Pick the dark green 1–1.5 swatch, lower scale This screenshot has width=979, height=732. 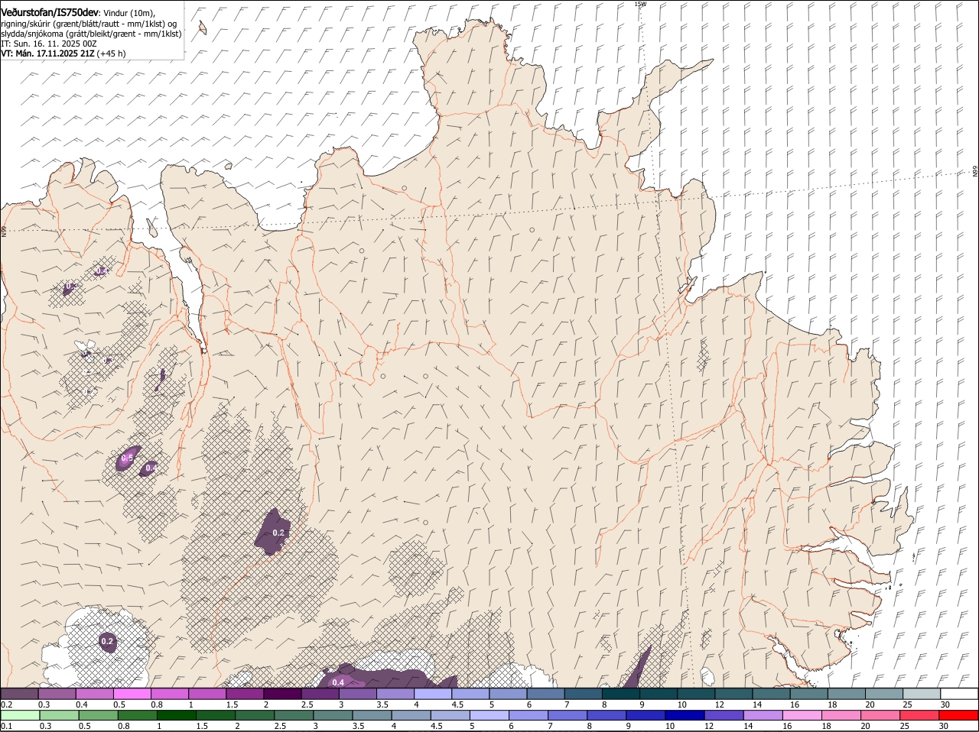pos(177,715)
